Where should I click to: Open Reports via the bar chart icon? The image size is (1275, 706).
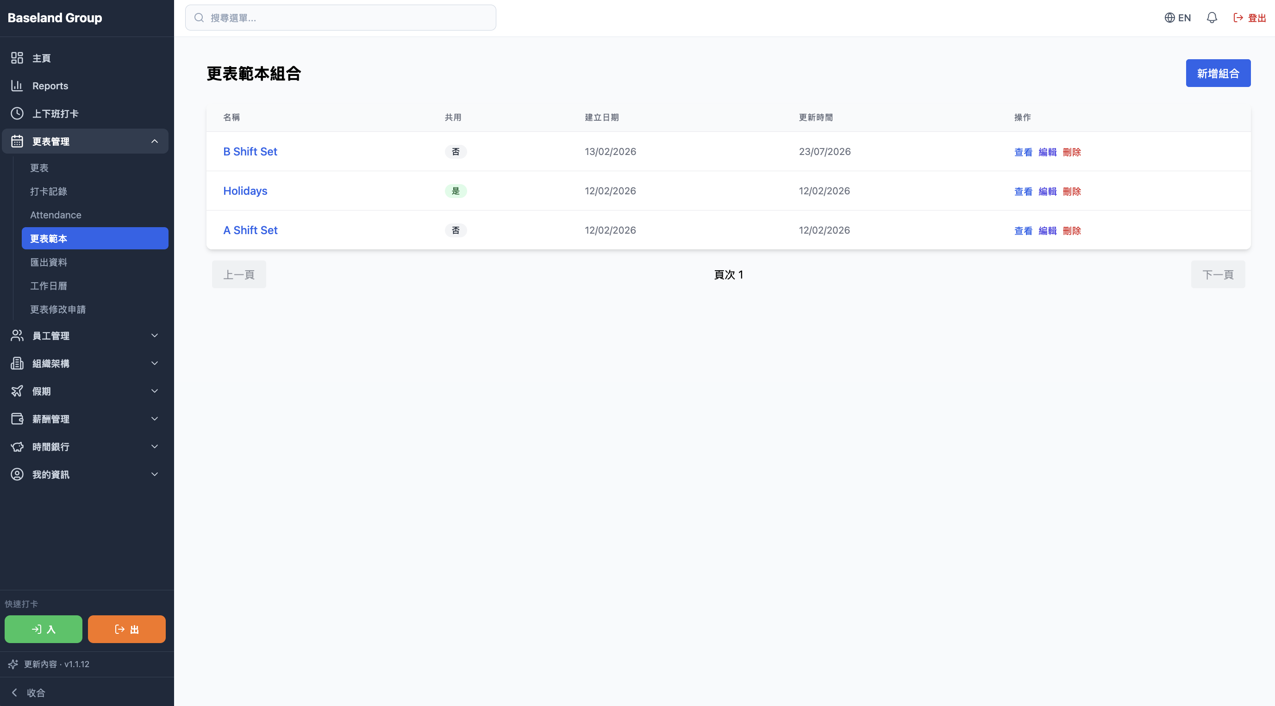tap(17, 86)
